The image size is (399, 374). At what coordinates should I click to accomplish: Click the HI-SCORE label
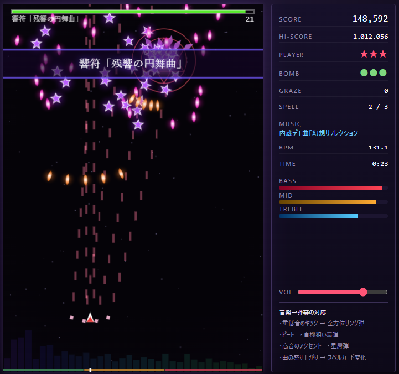point(296,37)
